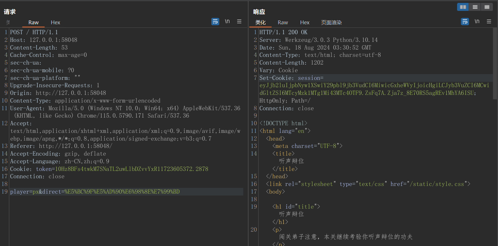Toggle the \n non-printable characters button in response panel
Image resolution: width=498 pixels, height=246 pixels.
point(477,21)
